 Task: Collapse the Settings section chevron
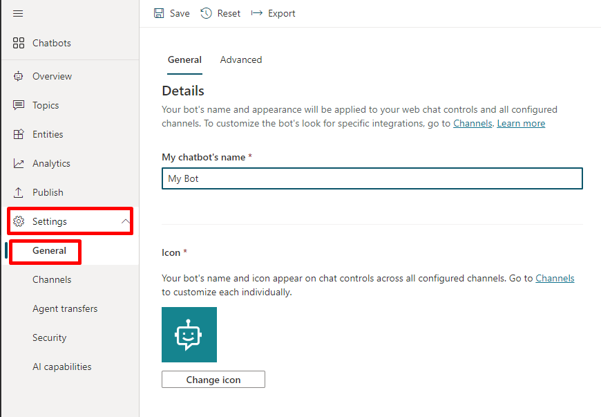125,221
